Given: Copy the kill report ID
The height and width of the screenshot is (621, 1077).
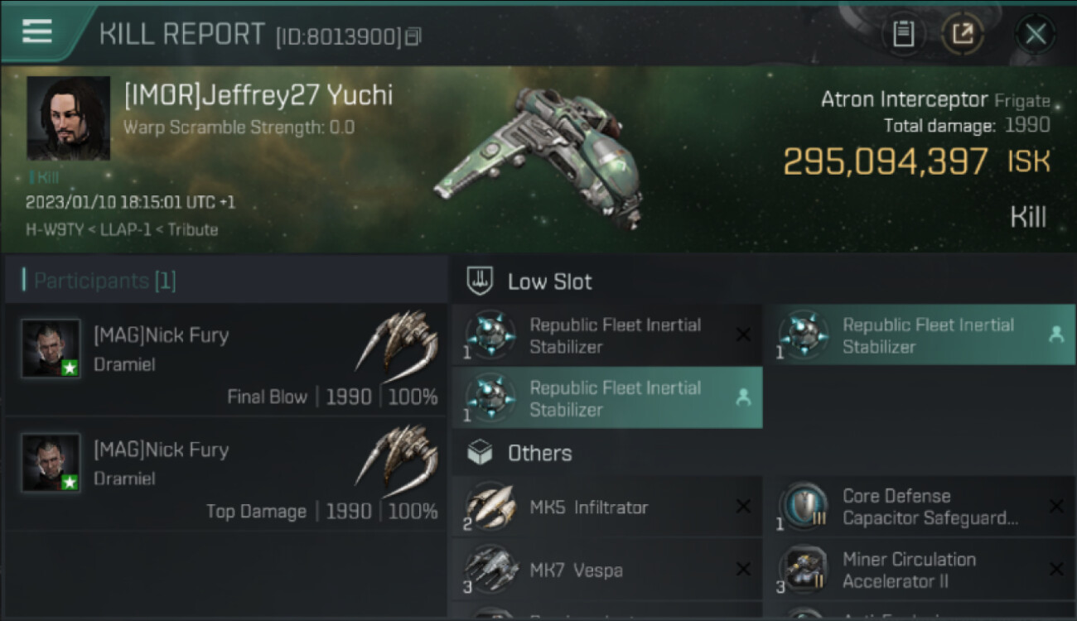Looking at the screenshot, I should click(413, 36).
